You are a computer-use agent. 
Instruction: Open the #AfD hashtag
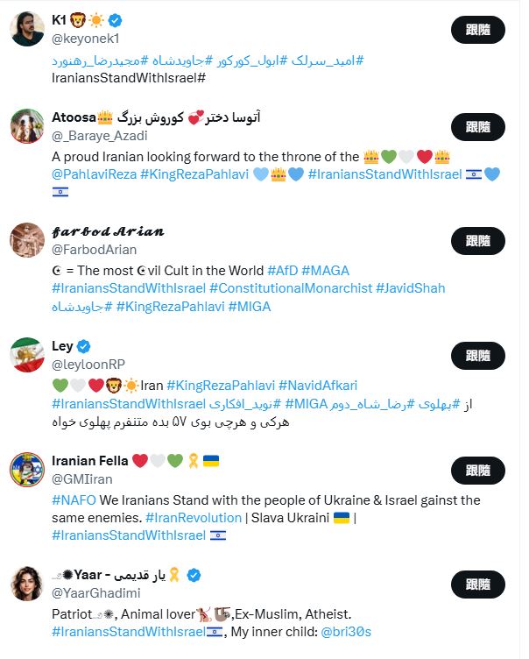click(282, 271)
